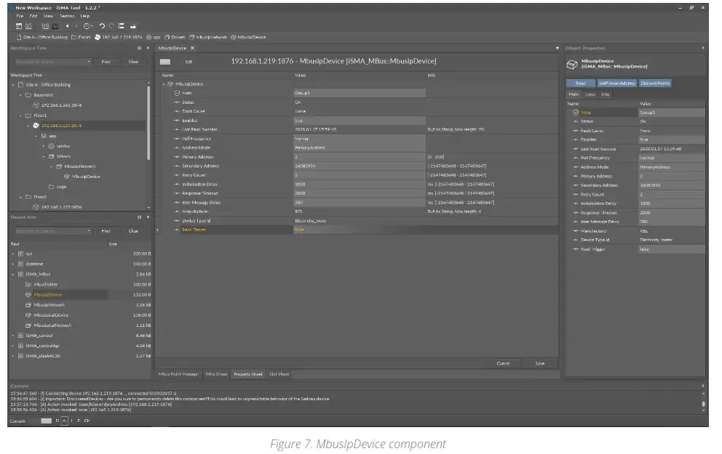Click the large device icon in Object Properties
Image resolution: width=722 pixels, height=454 pixels.
(573, 64)
